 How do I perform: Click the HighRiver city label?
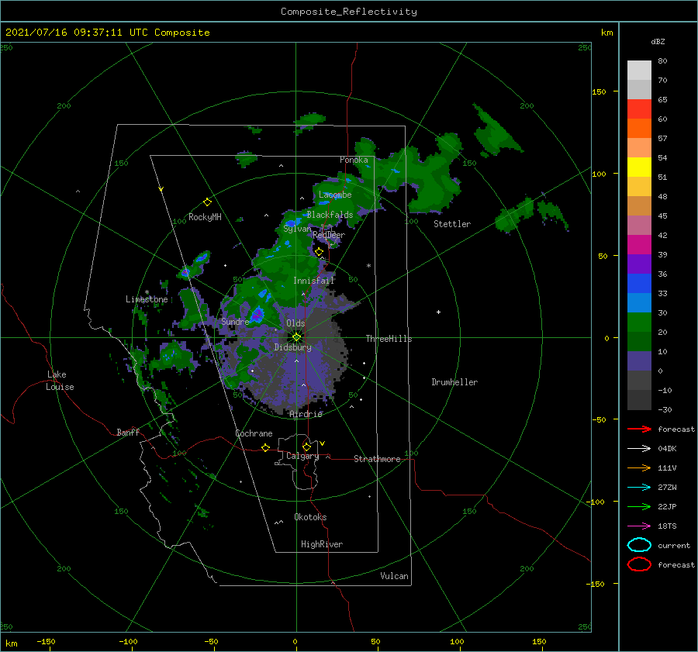(322, 544)
